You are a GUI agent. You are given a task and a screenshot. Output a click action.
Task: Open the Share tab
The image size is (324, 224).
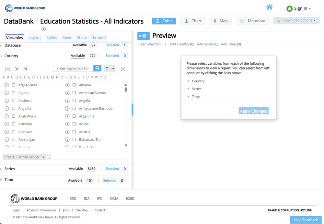[82, 37]
